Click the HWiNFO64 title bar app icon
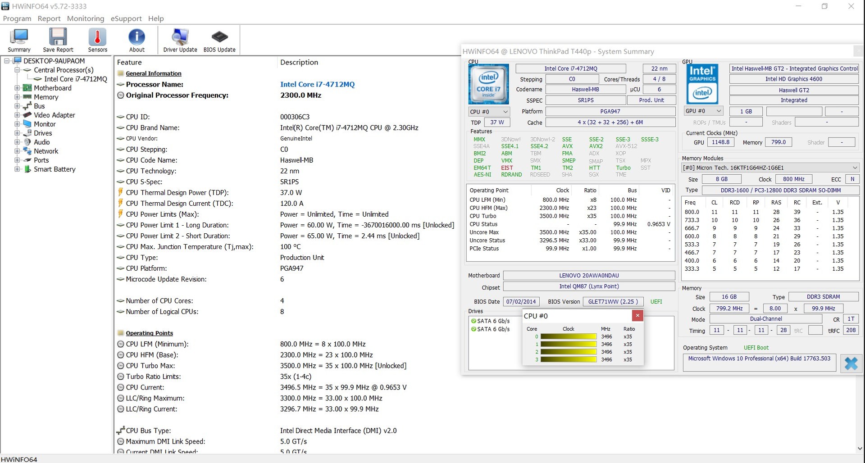 (5, 6)
